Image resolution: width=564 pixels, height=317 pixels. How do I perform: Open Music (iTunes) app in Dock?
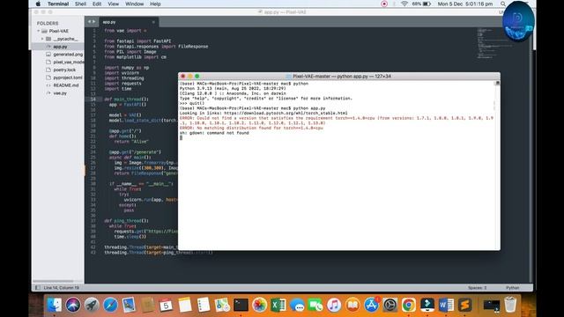pos(334,306)
